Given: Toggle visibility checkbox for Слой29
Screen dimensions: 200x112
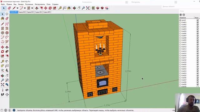Looking at the screenshot, I should 197,84.
